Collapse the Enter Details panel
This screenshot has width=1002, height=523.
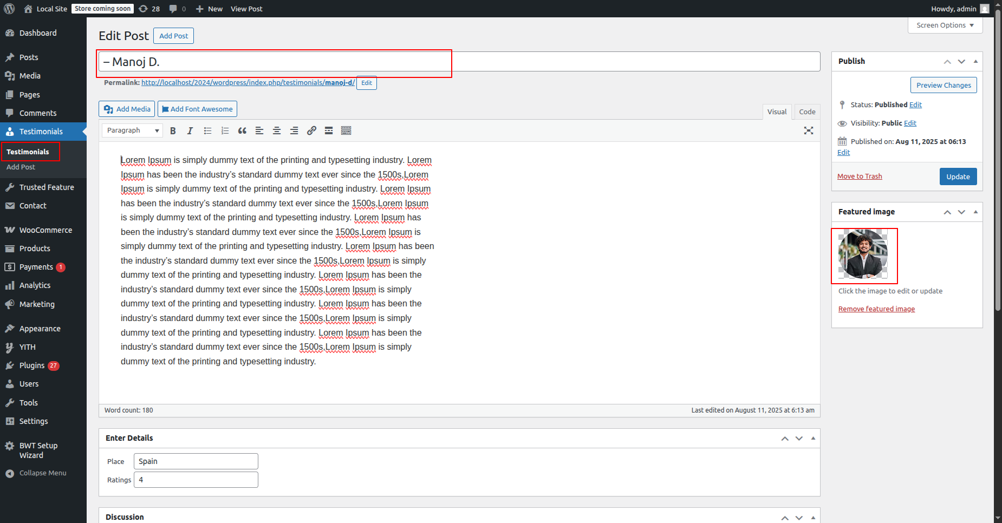pos(813,438)
